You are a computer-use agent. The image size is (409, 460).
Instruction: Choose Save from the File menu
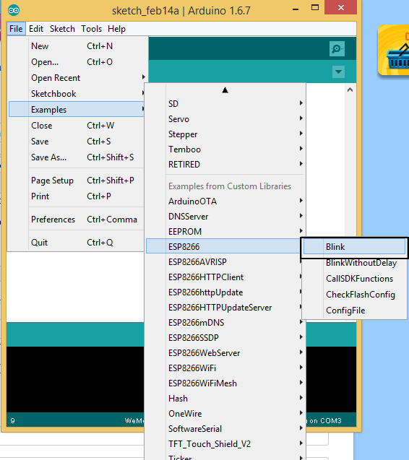77,141
